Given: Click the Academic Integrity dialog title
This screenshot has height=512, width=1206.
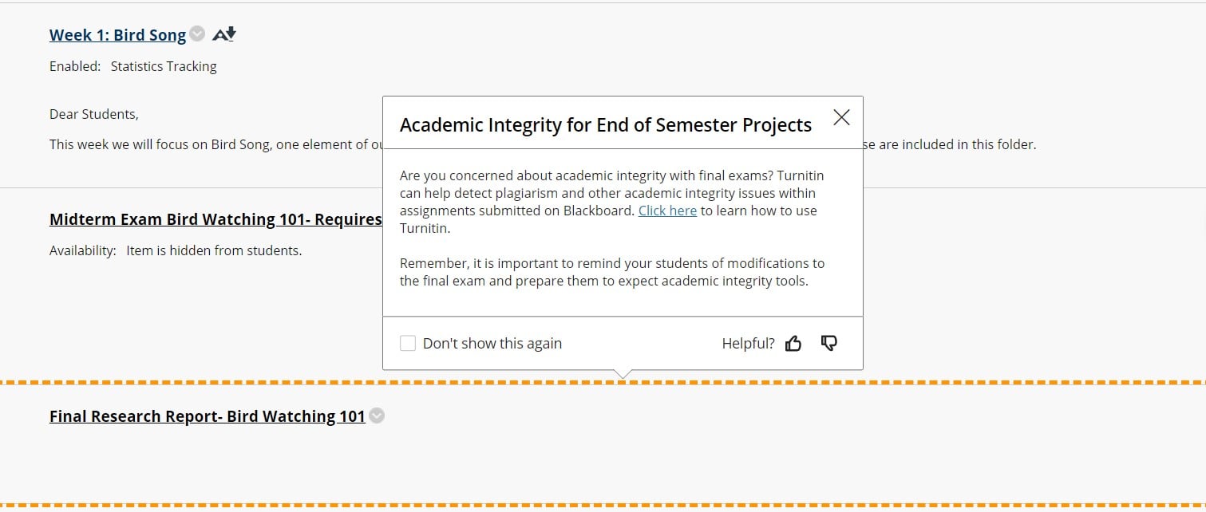Looking at the screenshot, I should tap(605, 124).
